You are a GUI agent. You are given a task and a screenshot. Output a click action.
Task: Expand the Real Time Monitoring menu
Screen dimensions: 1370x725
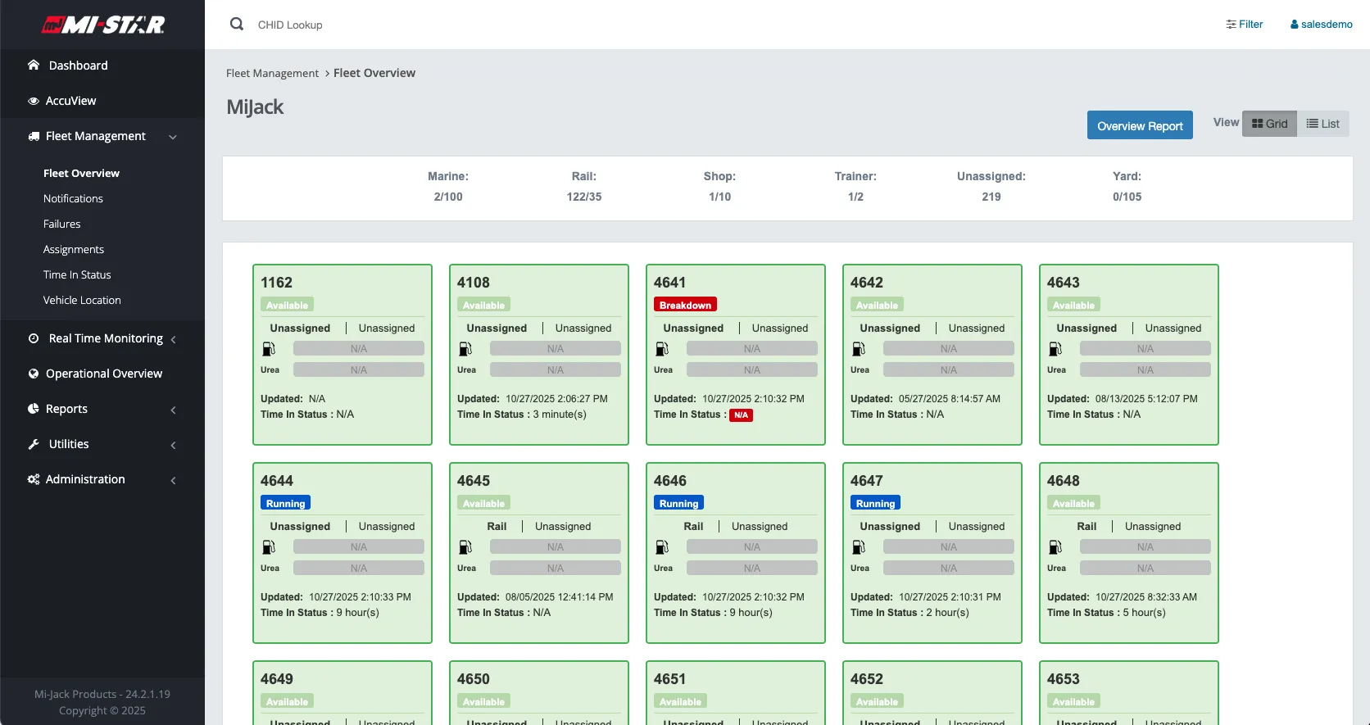tap(173, 339)
